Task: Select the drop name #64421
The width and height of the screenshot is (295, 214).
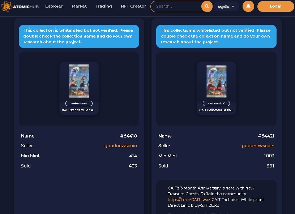Action: click(266, 136)
